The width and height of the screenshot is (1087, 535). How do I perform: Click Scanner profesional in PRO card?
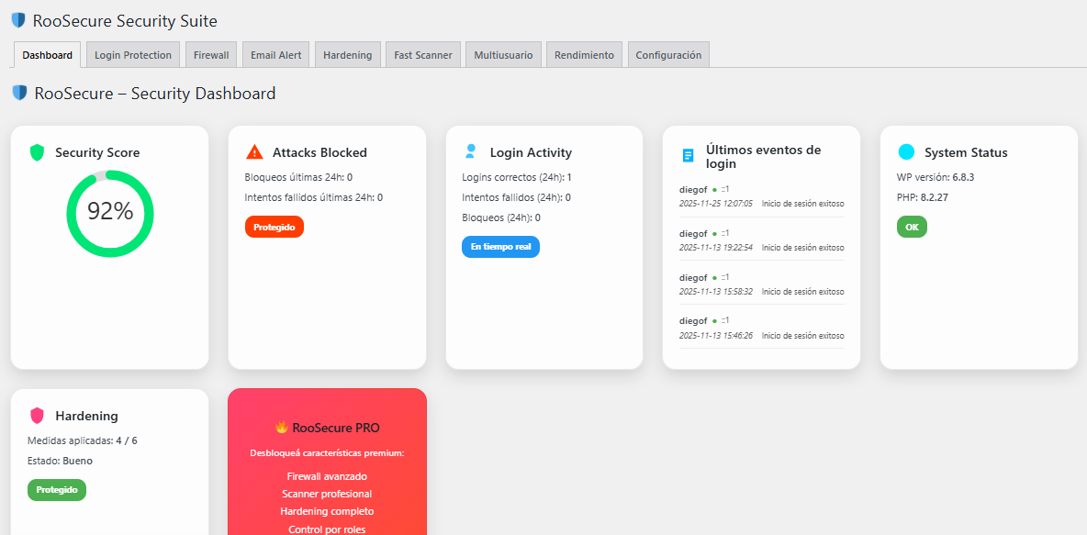click(x=327, y=494)
